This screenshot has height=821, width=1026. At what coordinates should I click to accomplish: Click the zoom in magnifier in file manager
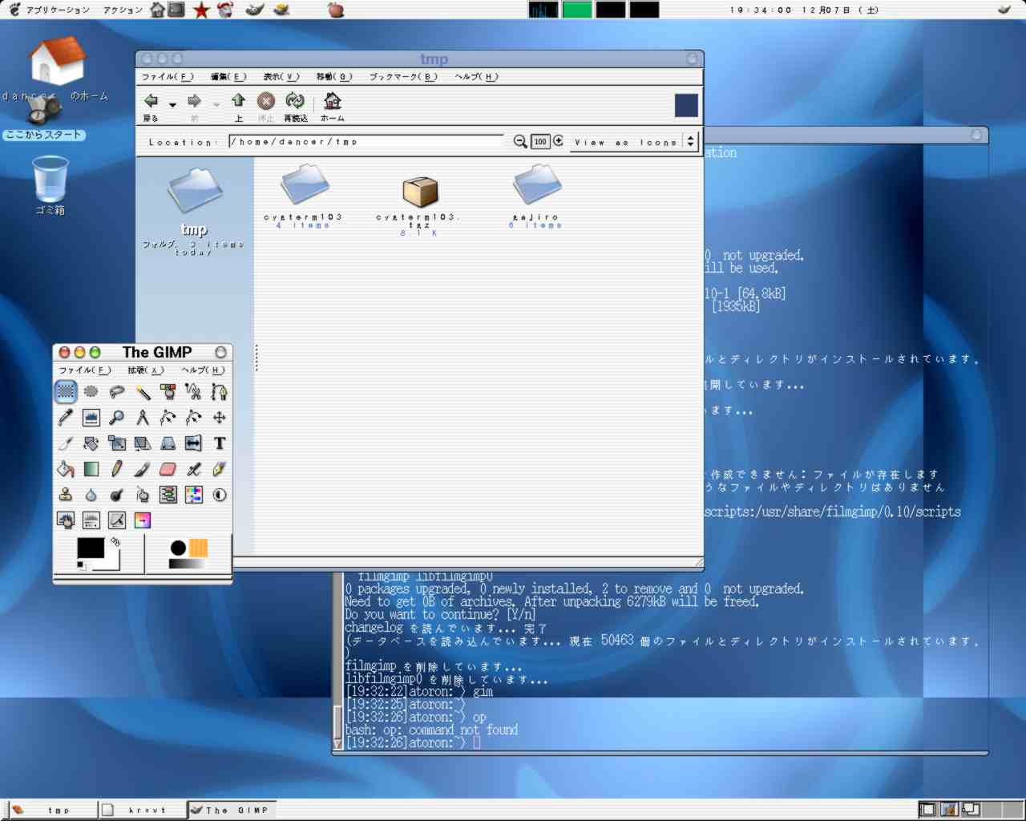(559, 142)
